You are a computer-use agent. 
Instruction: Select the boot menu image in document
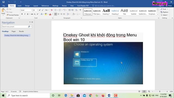tap(103, 63)
